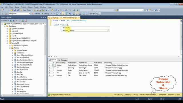Open the Window menu
The height and width of the screenshot is (103, 183).
(43, 7)
